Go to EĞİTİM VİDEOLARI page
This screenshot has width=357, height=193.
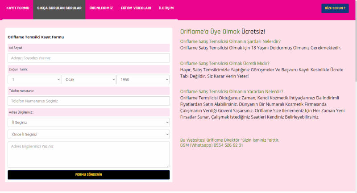click(x=136, y=8)
